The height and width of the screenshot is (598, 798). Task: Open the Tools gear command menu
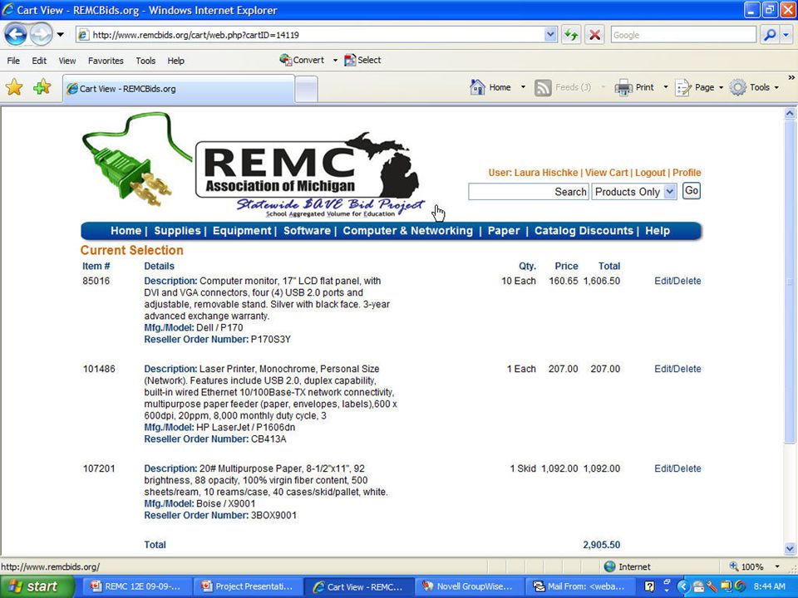click(x=754, y=87)
